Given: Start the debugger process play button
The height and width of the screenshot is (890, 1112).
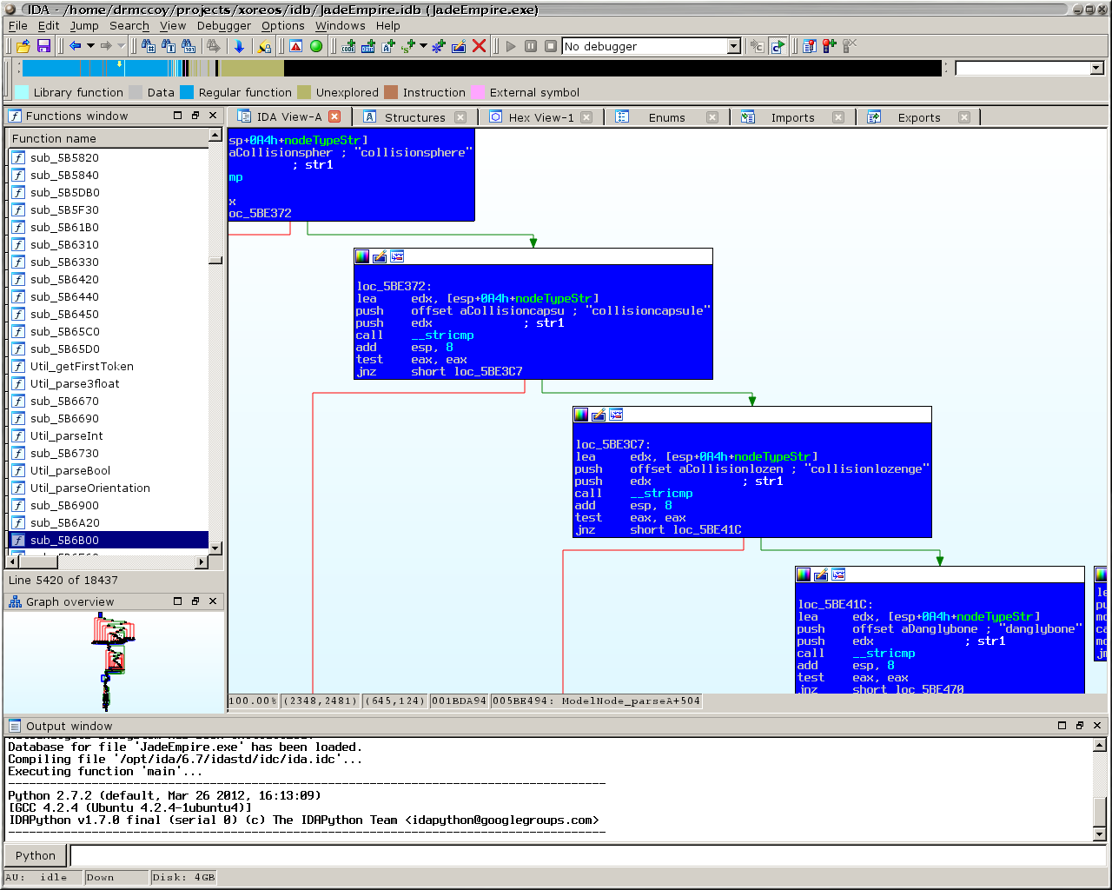Looking at the screenshot, I should coord(511,46).
